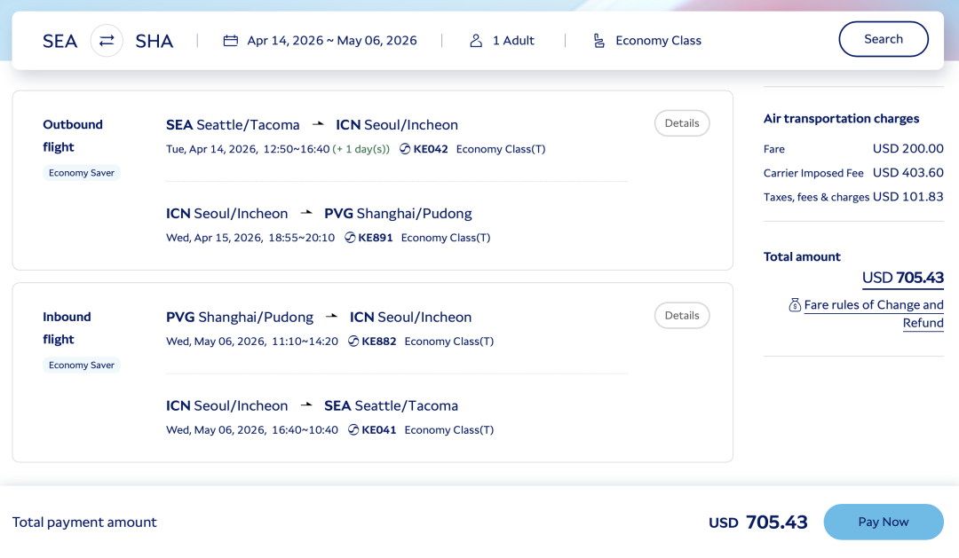Swap origin and destination airports icon

(107, 41)
